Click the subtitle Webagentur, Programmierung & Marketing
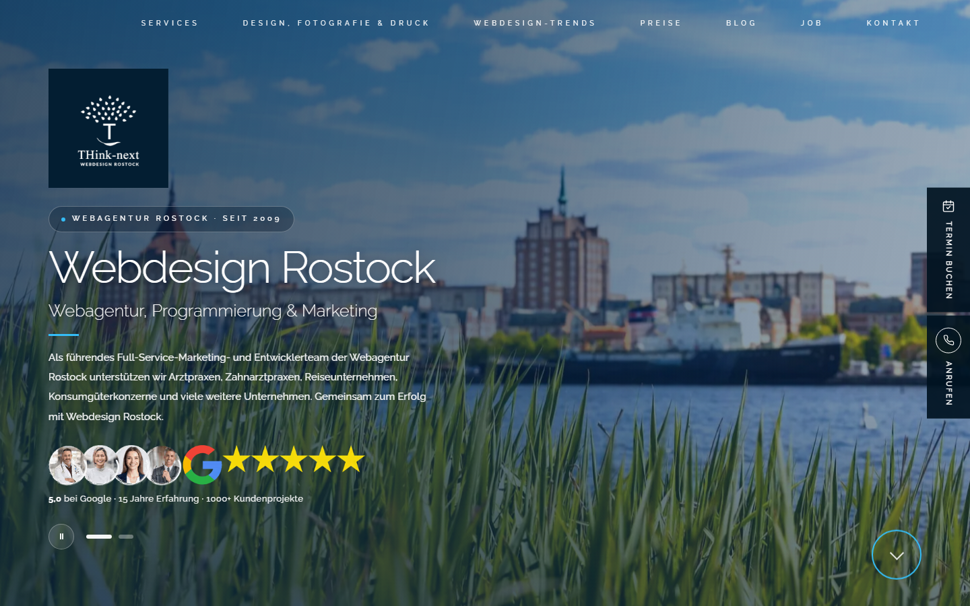Viewport: 970px width, 606px height. pos(213,311)
